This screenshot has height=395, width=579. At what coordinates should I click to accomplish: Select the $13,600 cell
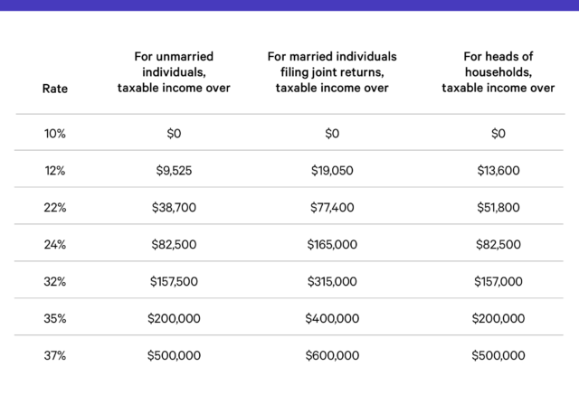498,171
